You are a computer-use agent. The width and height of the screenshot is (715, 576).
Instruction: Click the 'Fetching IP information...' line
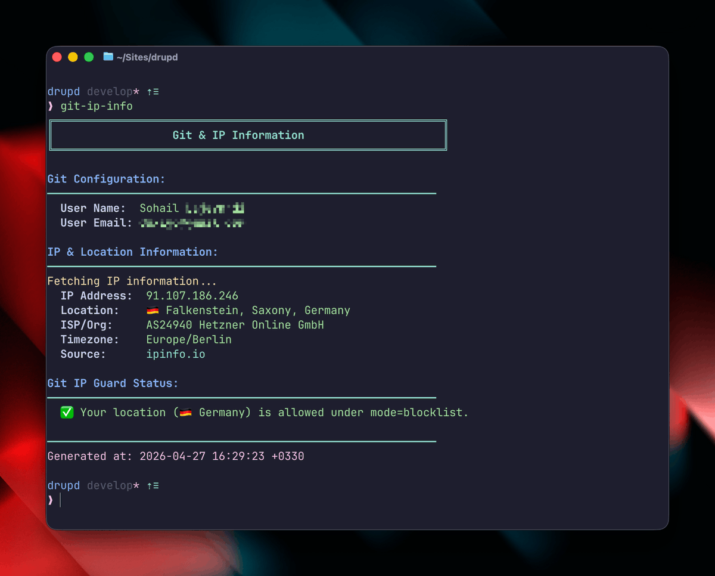pyautogui.click(x=132, y=281)
